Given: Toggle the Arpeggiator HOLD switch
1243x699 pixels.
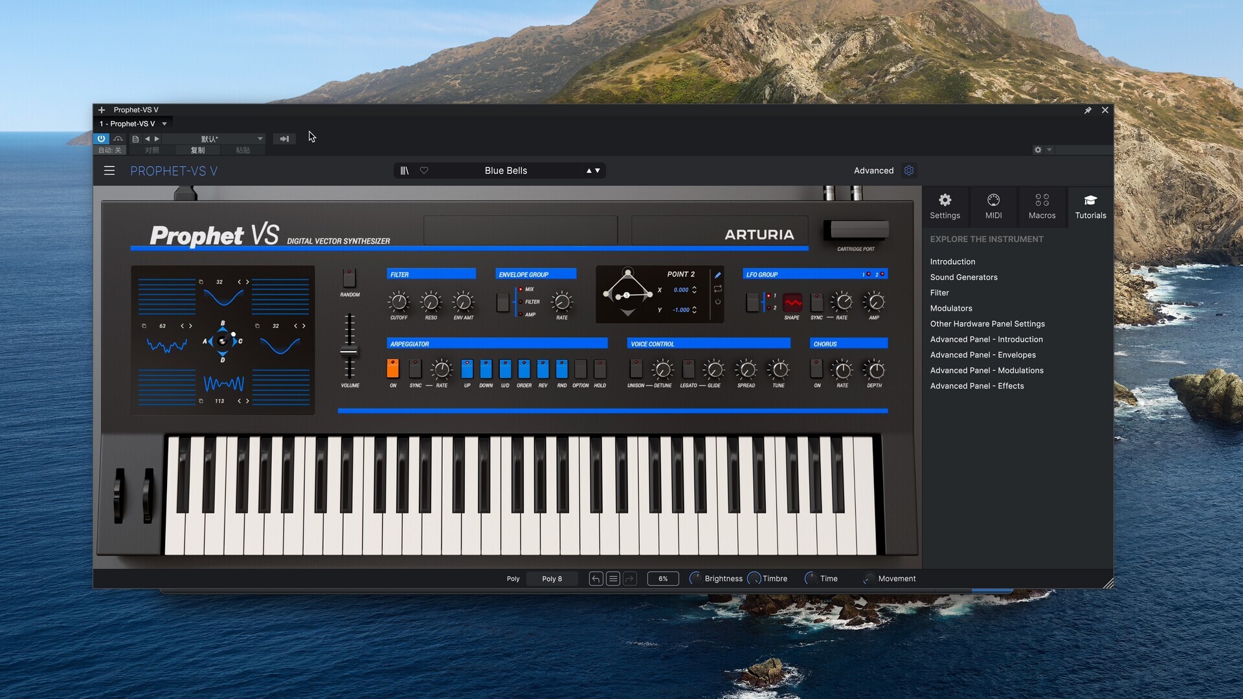Looking at the screenshot, I should 600,368.
